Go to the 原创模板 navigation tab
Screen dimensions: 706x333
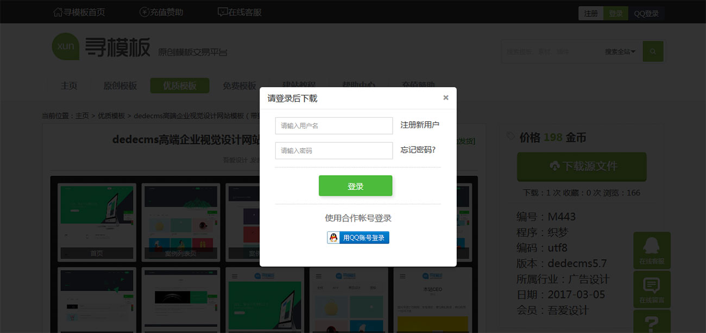tap(121, 85)
